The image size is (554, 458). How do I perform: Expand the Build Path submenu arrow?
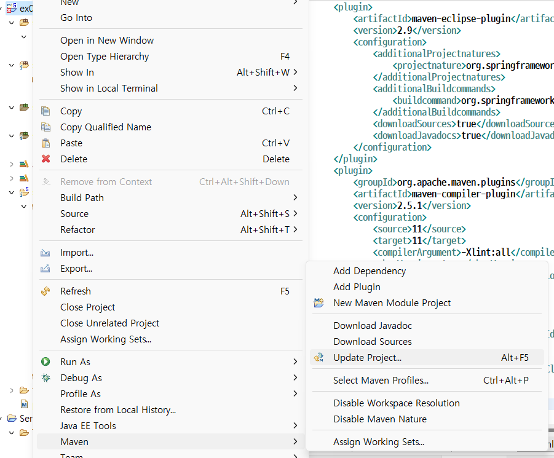[x=295, y=197]
